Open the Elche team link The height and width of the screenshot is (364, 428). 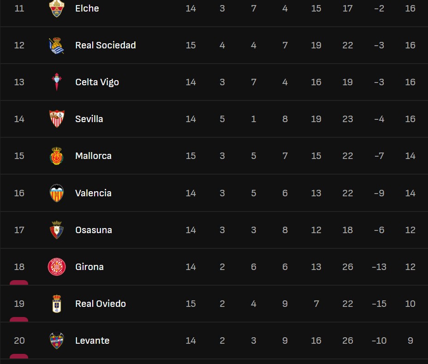87,8
